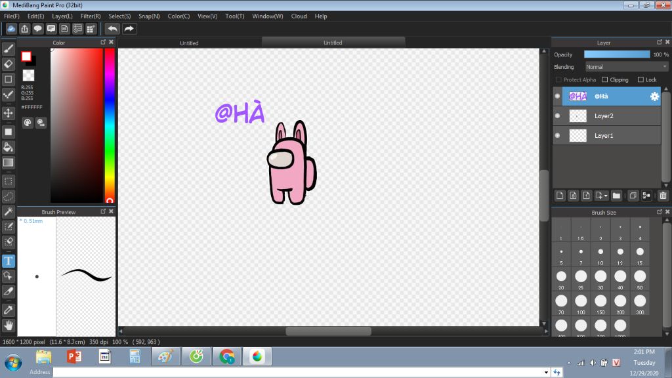672x378 pixels.
Task: Open the File menu
Action: 12,16
